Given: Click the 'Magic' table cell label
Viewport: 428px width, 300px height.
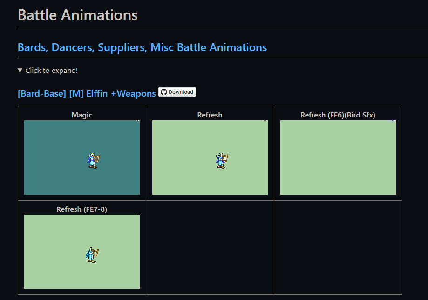Looking at the screenshot, I should (x=82, y=115).
